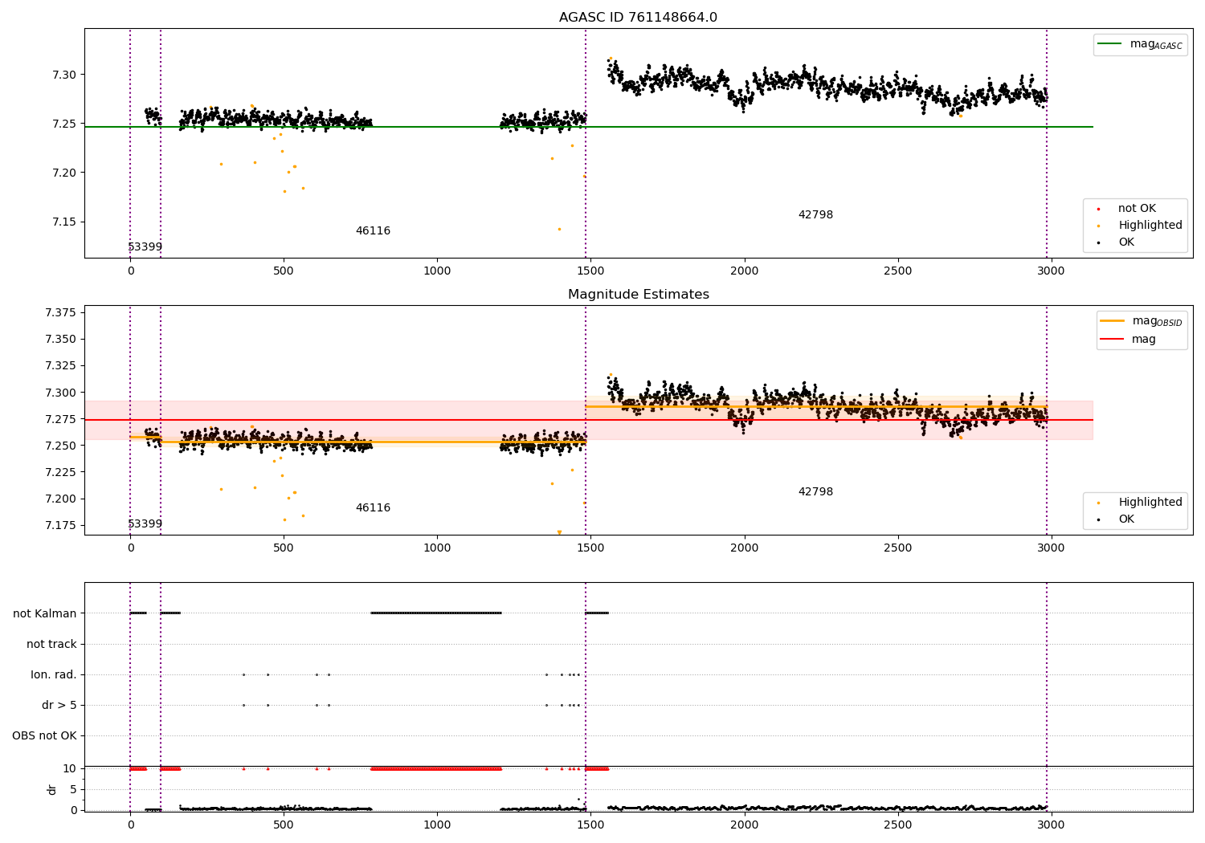Click the 7.200 y-axis tick label
This screenshot has height=843, width=1205.
(x=61, y=499)
